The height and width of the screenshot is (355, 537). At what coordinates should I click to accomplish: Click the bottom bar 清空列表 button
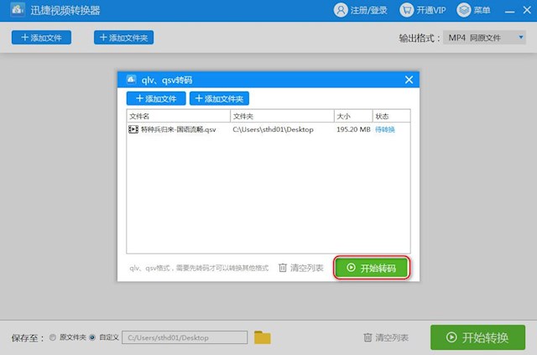(386, 337)
